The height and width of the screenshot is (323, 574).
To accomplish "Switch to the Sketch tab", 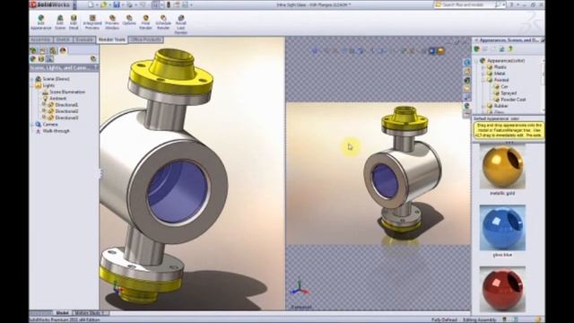I will (x=63, y=39).
